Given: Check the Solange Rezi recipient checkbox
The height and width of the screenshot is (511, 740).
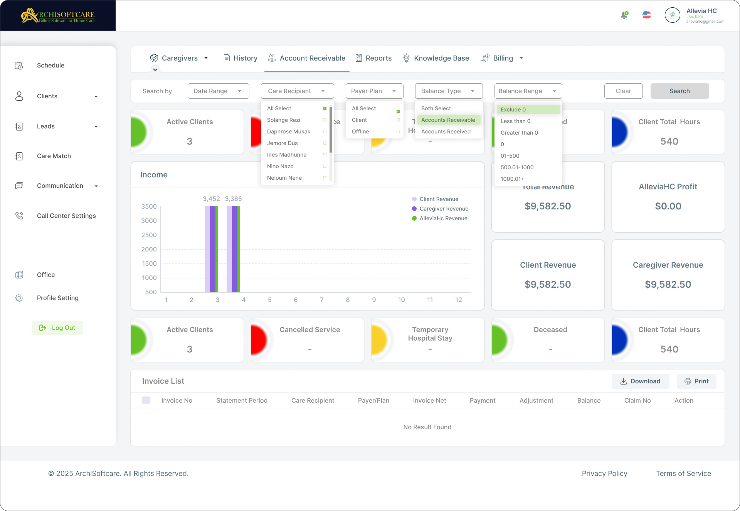Looking at the screenshot, I should 324,120.
